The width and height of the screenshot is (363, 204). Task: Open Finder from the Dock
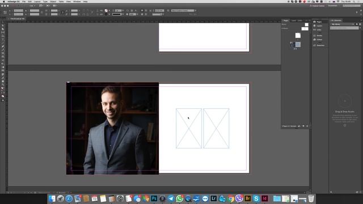52,198
